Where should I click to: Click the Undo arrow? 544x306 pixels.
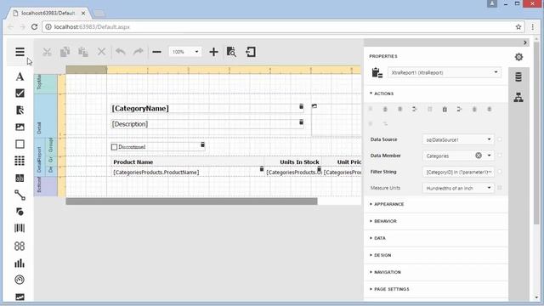[121, 52]
